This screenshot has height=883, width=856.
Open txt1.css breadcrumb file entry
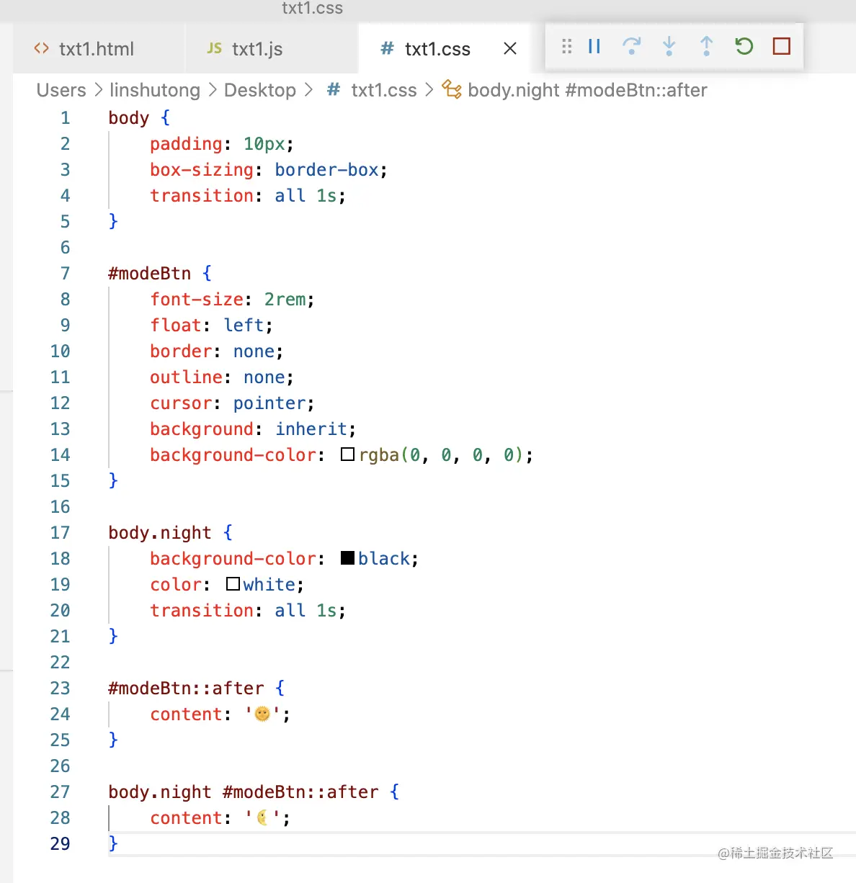coord(384,90)
